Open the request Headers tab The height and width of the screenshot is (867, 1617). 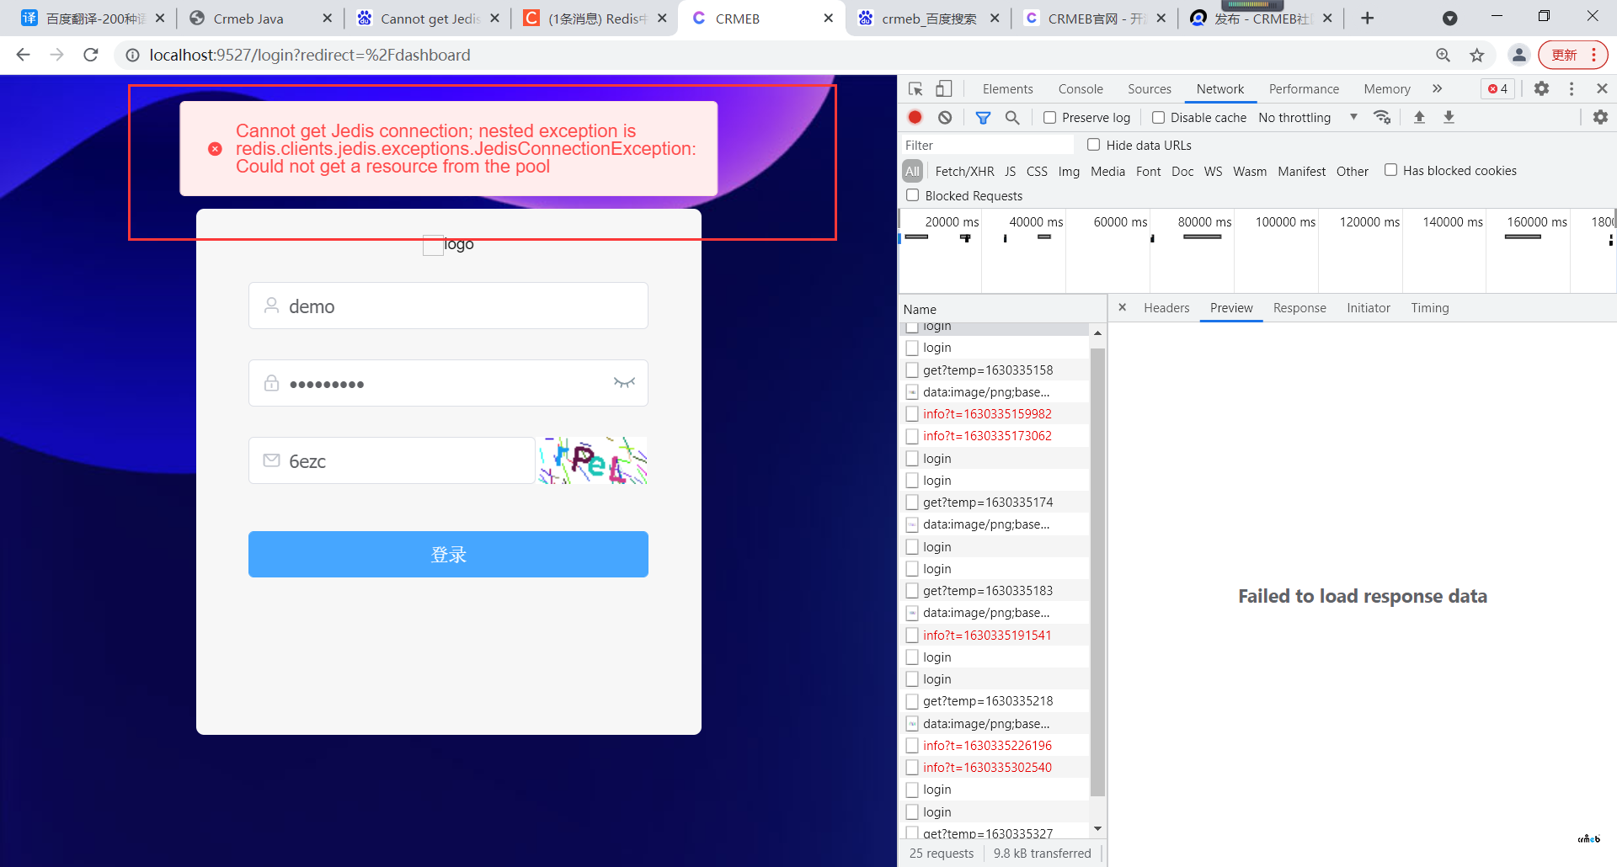[1166, 308]
